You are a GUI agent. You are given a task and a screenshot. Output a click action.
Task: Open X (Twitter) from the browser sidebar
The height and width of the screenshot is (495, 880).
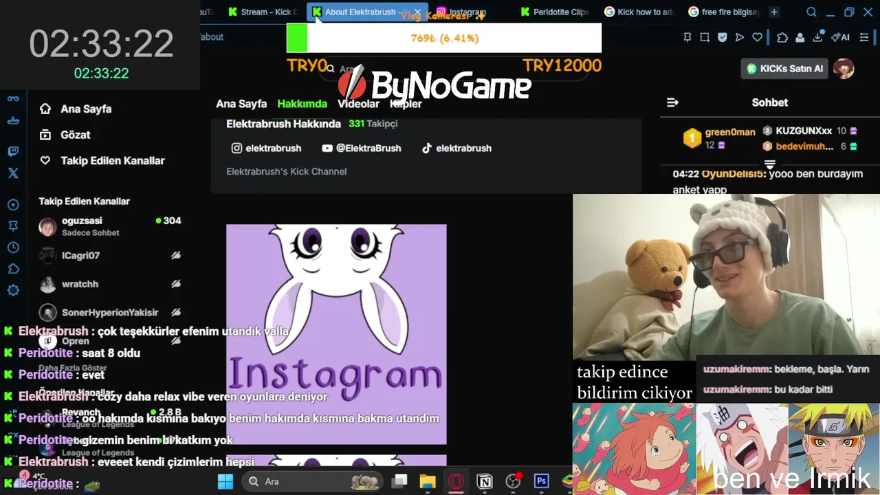13,173
